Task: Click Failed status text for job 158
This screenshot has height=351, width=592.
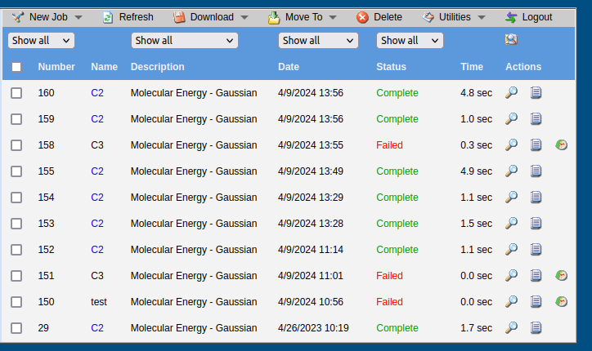Action: coord(389,145)
